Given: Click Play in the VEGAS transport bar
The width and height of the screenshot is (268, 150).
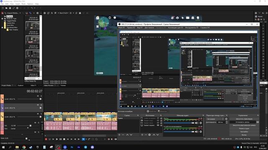Looking at the screenshot, I should (x=57, y=139).
